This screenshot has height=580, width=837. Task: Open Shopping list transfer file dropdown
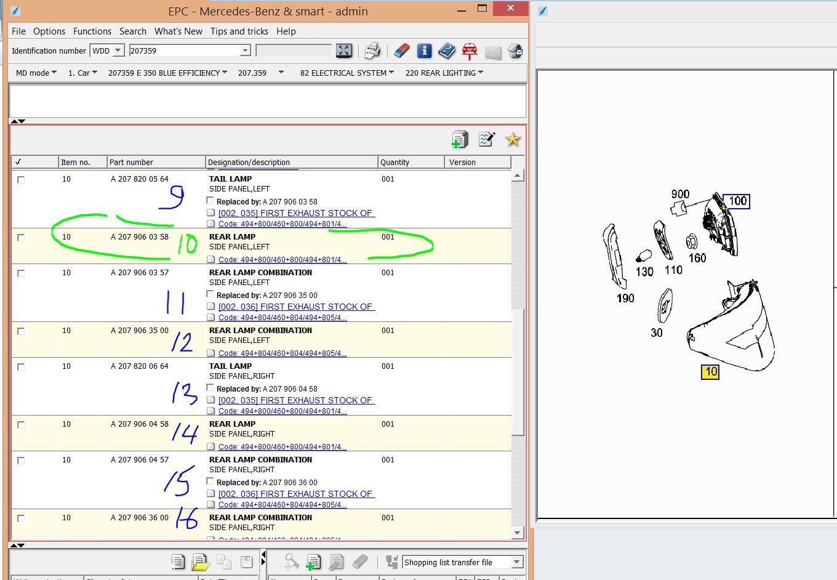[516, 562]
